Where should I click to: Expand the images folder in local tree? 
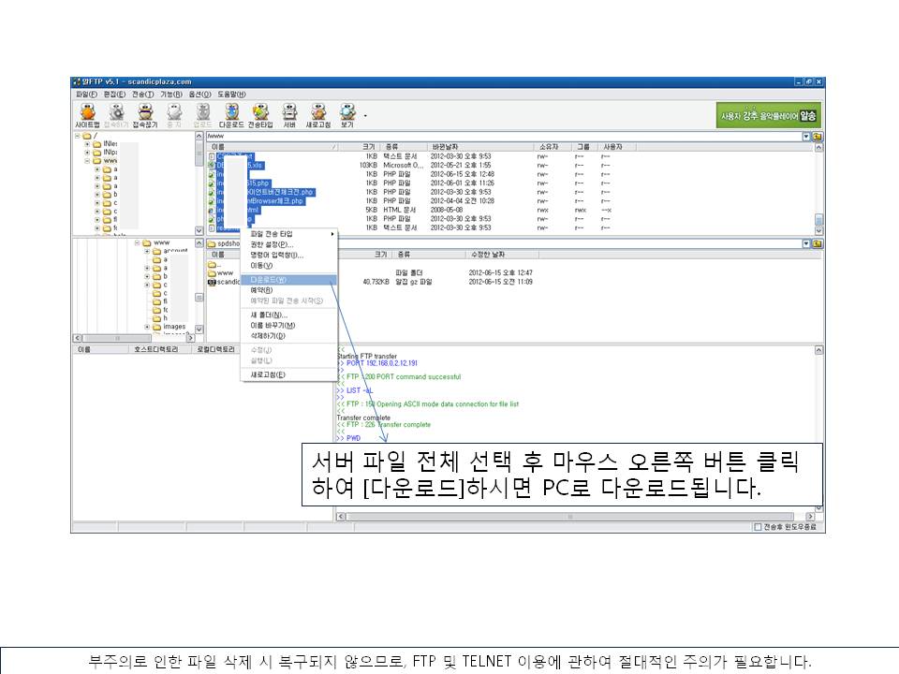147,327
